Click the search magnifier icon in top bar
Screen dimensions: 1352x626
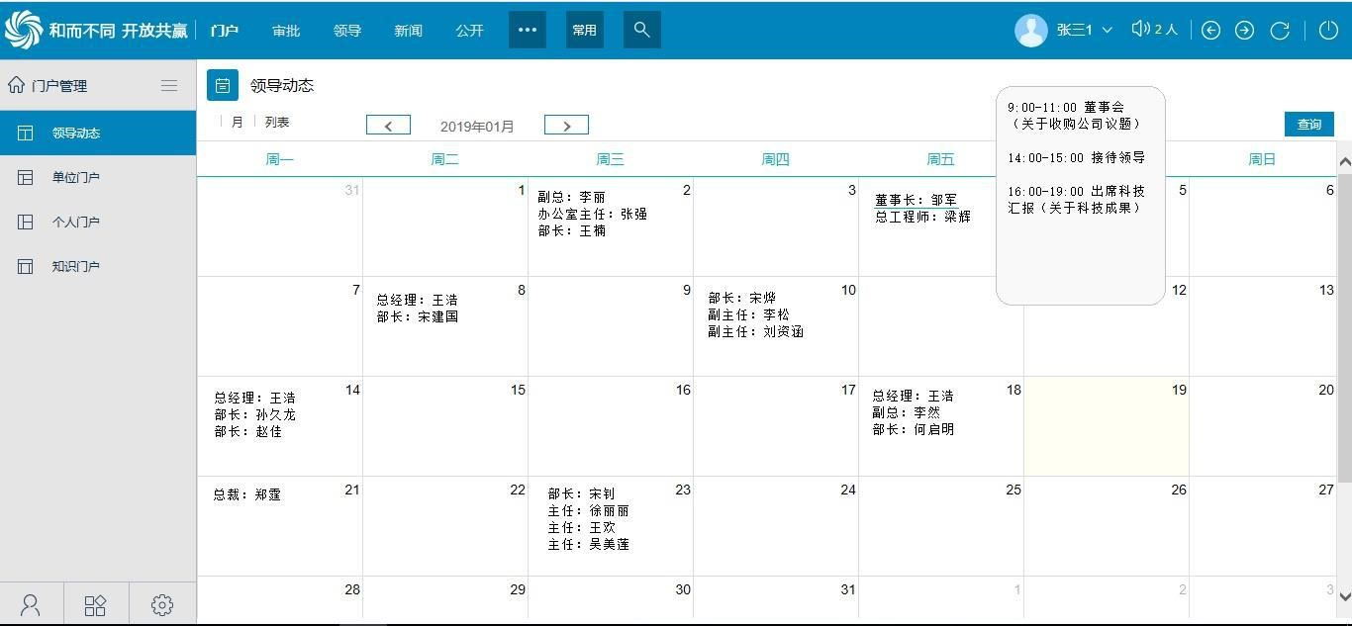(641, 30)
